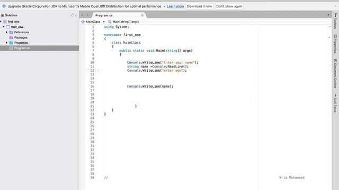The image size is (339, 190).
Task: Click the Properties pad icon
Action: (x=335, y=36)
